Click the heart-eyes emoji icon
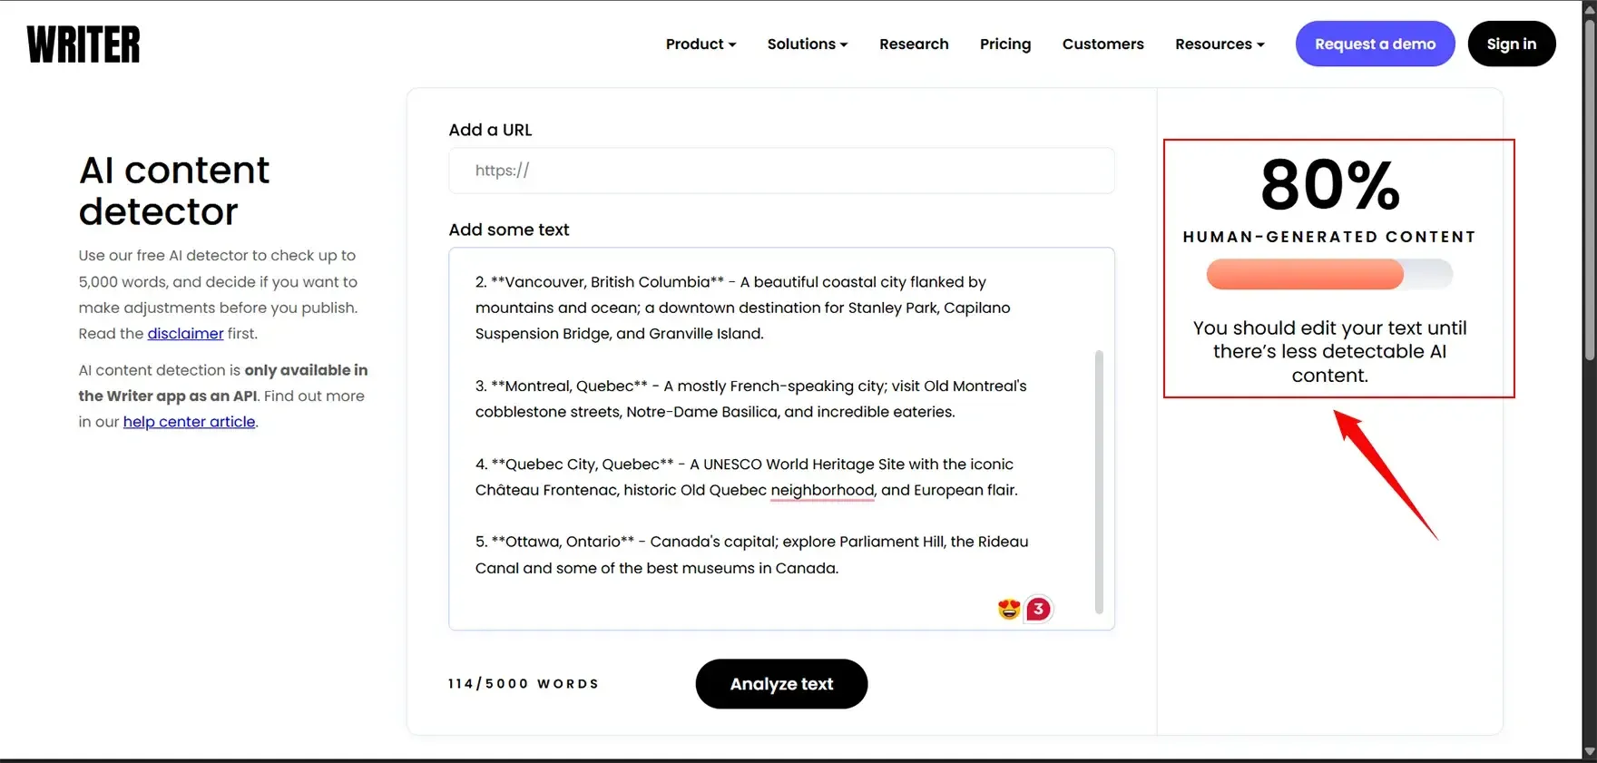1597x763 pixels. 1007,609
